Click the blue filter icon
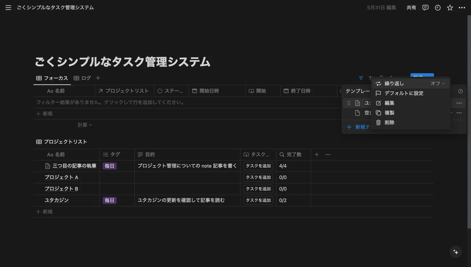The height and width of the screenshot is (267, 471). pyautogui.click(x=361, y=78)
